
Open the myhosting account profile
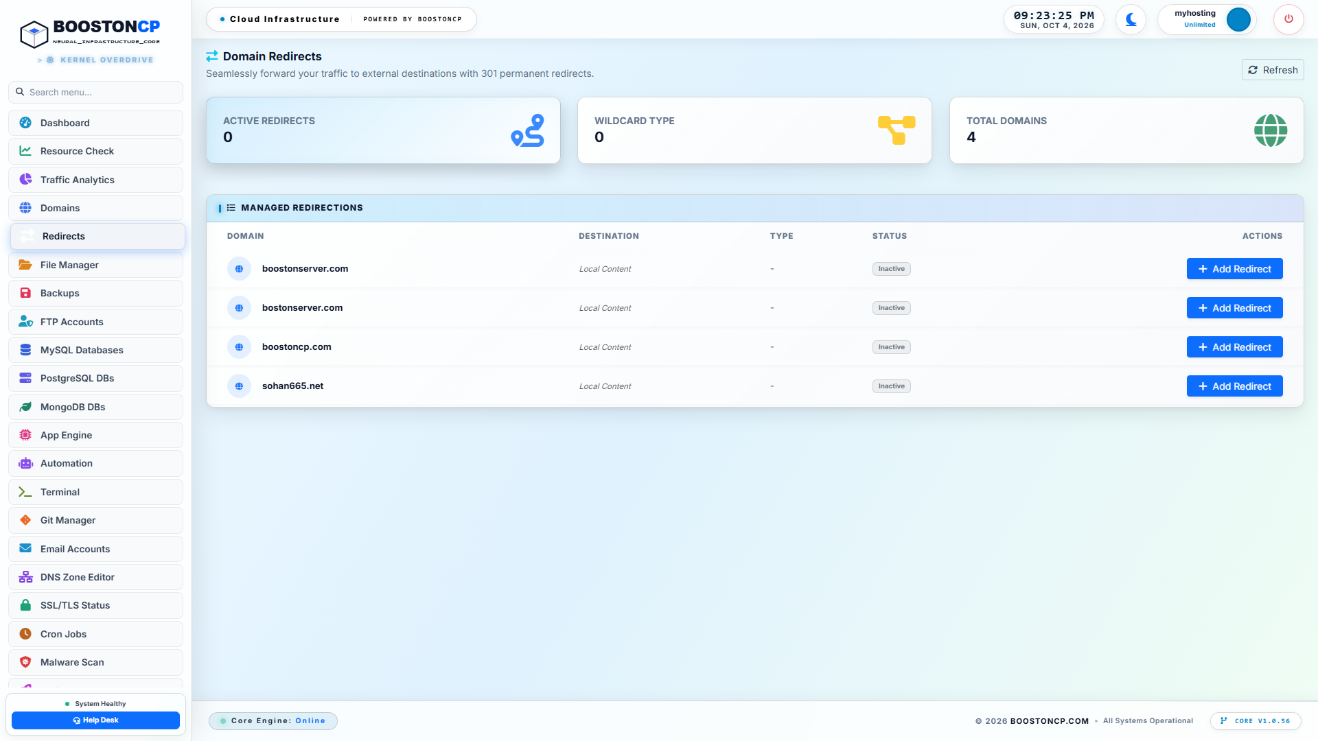1207,19
